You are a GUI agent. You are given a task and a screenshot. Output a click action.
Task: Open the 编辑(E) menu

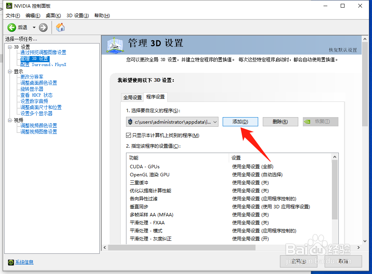click(x=33, y=15)
